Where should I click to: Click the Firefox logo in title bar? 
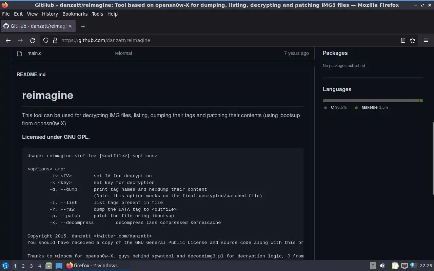point(5,5)
